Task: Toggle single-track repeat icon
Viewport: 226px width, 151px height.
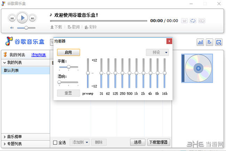Action: click(x=202, y=21)
